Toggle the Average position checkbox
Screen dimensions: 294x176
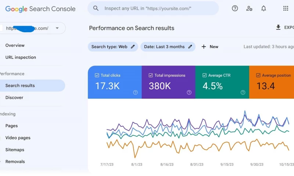point(258,76)
